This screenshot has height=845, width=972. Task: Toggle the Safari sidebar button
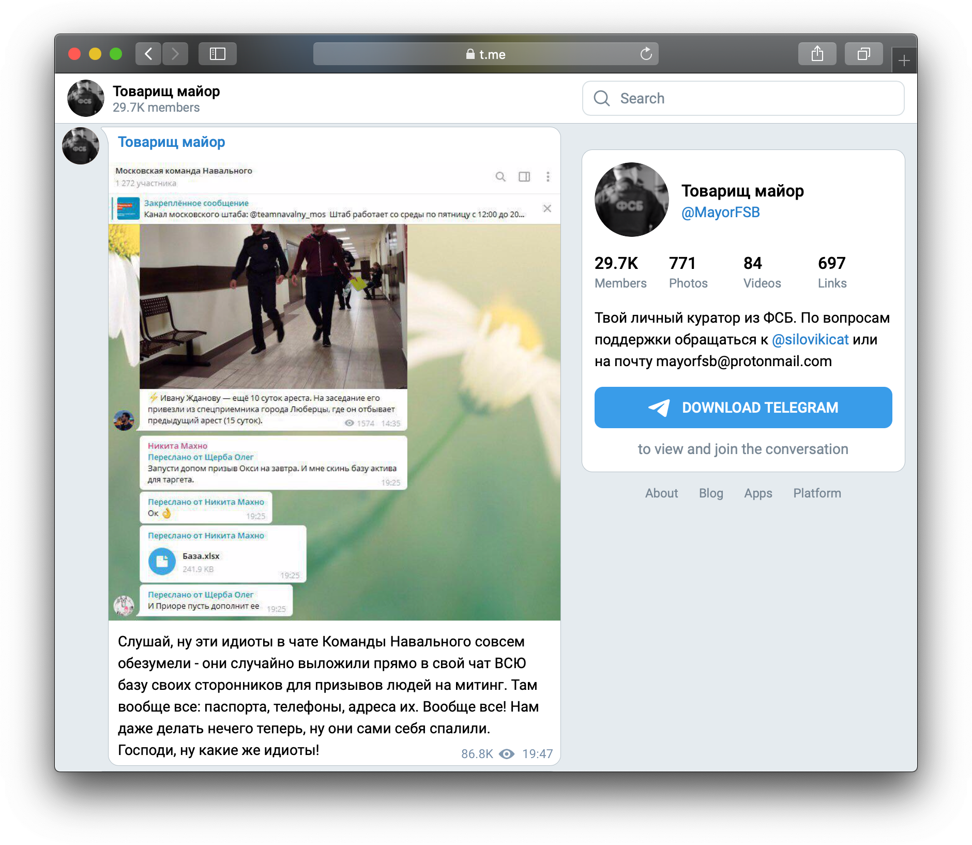click(x=217, y=54)
